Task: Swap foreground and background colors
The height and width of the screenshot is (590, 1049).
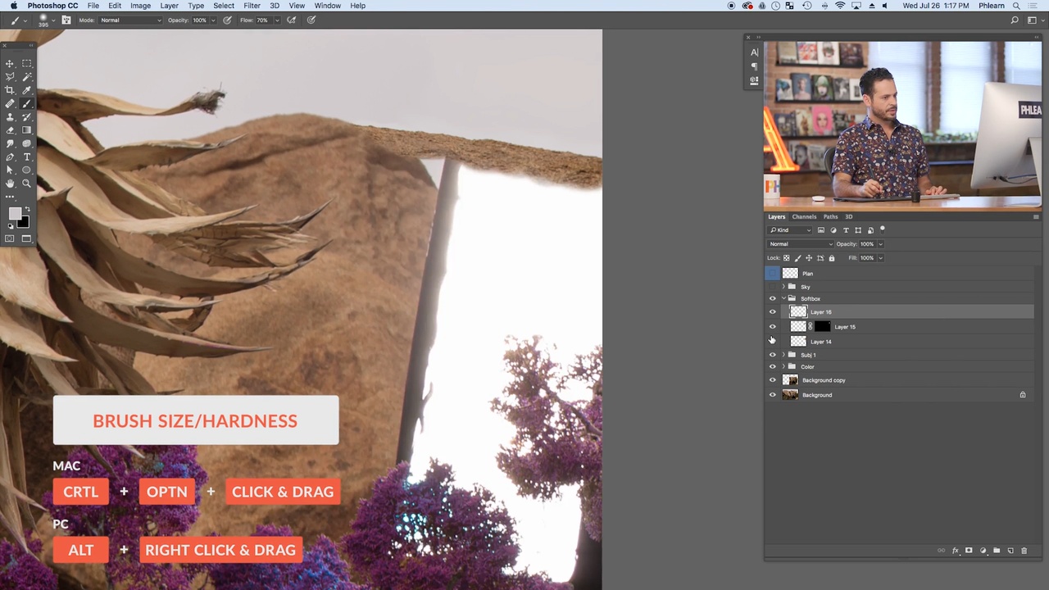Action: click(27, 209)
